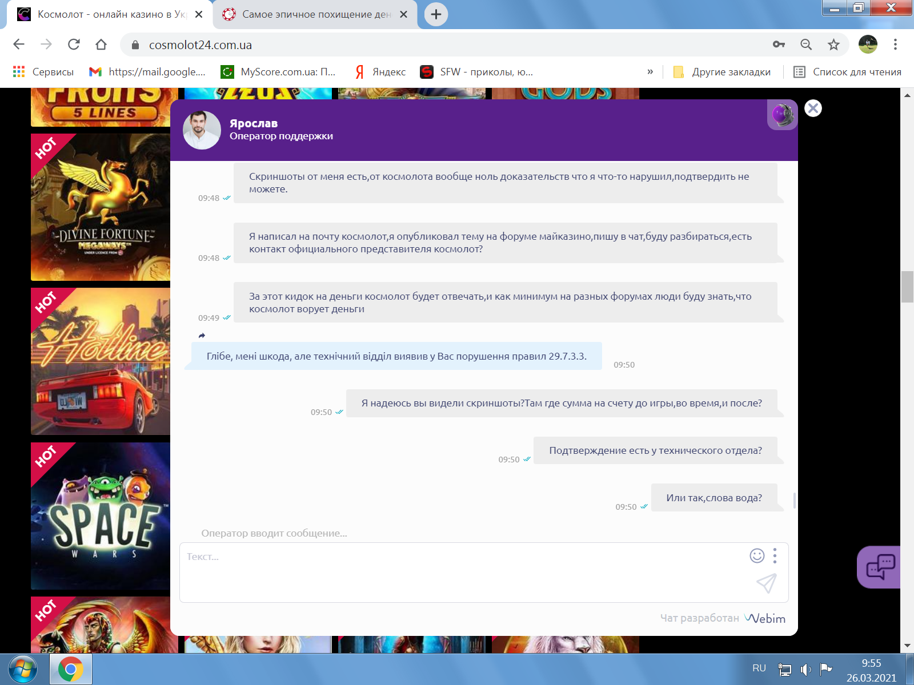Screen dimensions: 914x685
Task: Close the Космолот tab
Action: pos(199,14)
